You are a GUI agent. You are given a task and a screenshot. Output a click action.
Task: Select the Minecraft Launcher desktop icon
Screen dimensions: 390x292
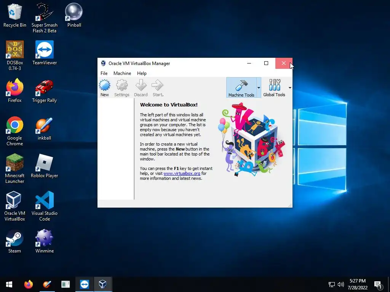15,169
